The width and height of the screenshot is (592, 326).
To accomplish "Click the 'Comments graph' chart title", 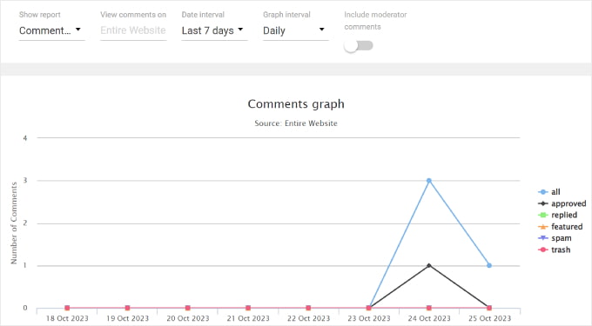I will [x=296, y=104].
